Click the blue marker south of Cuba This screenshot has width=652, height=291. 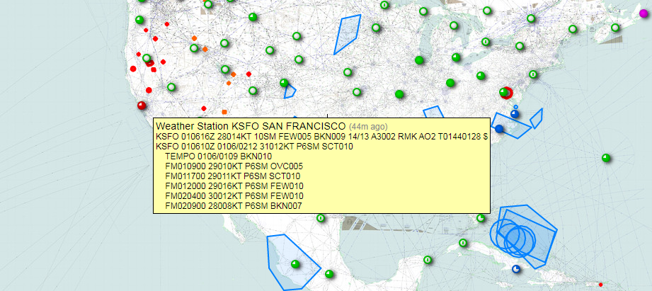(x=516, y=269)
